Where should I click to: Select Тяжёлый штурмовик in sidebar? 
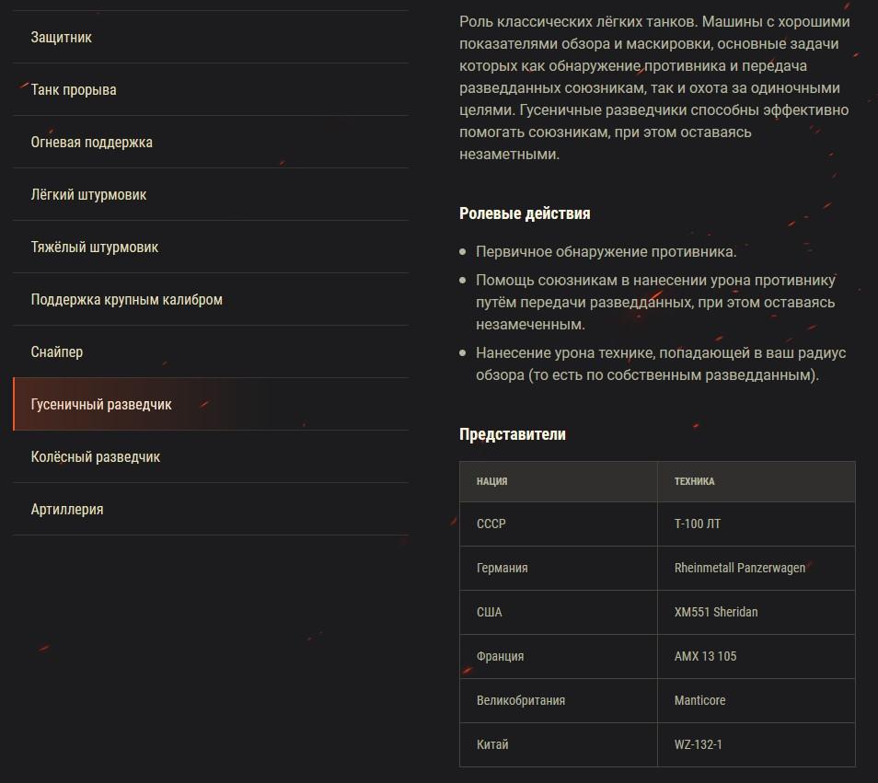[x=95, y=248]
